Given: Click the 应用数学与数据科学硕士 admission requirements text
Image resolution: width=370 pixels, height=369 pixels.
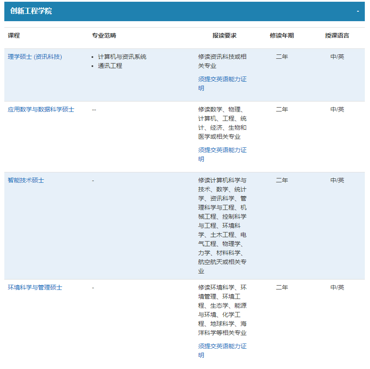Looking at the screenshot, I should point(222,123).
